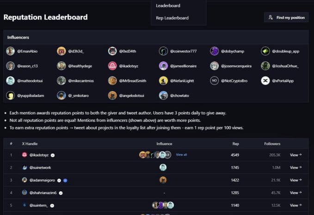Click the @suintern_ handle in row five
The width and height of the screenshot is (314, 215).
[39, 205]
